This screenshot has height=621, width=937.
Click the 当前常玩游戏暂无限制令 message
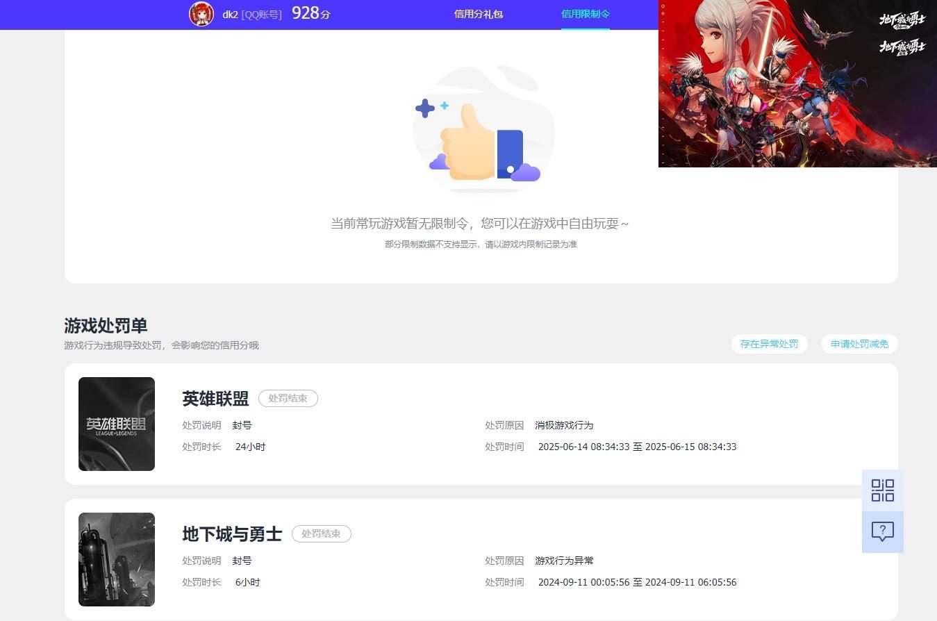pyautogui.click(x=479, y=224)
